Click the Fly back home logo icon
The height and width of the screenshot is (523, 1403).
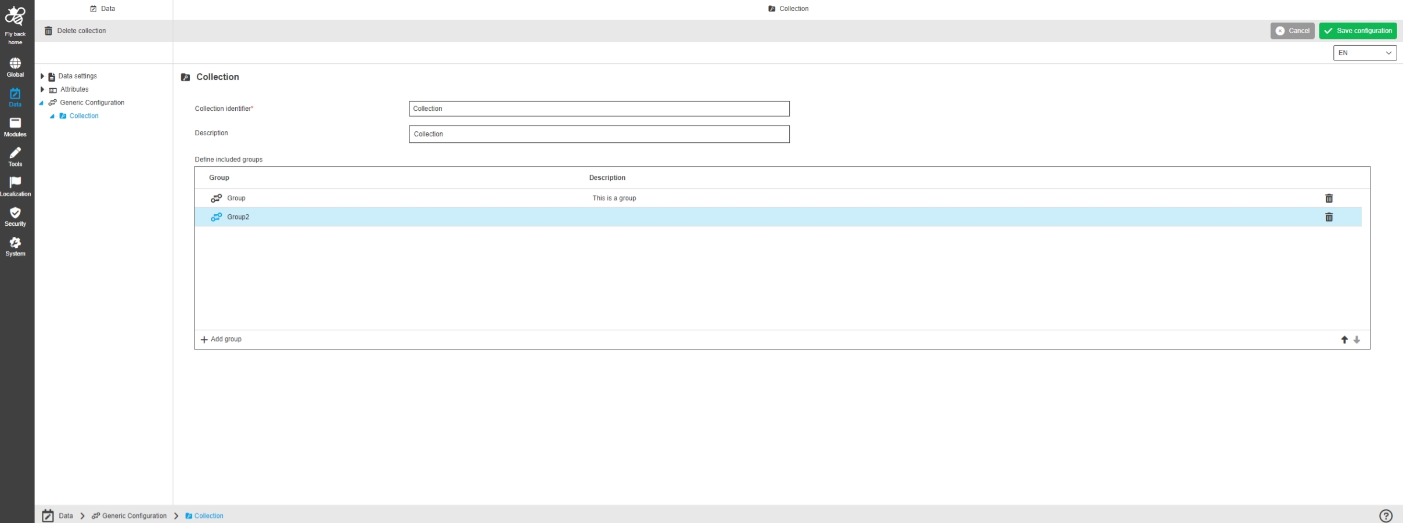15,16
